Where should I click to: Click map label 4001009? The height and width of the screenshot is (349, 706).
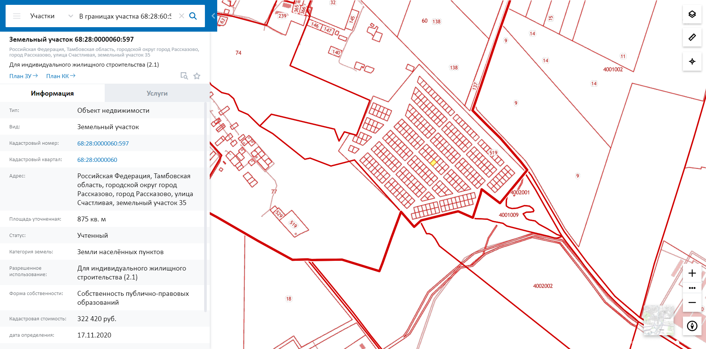point(509,215)
